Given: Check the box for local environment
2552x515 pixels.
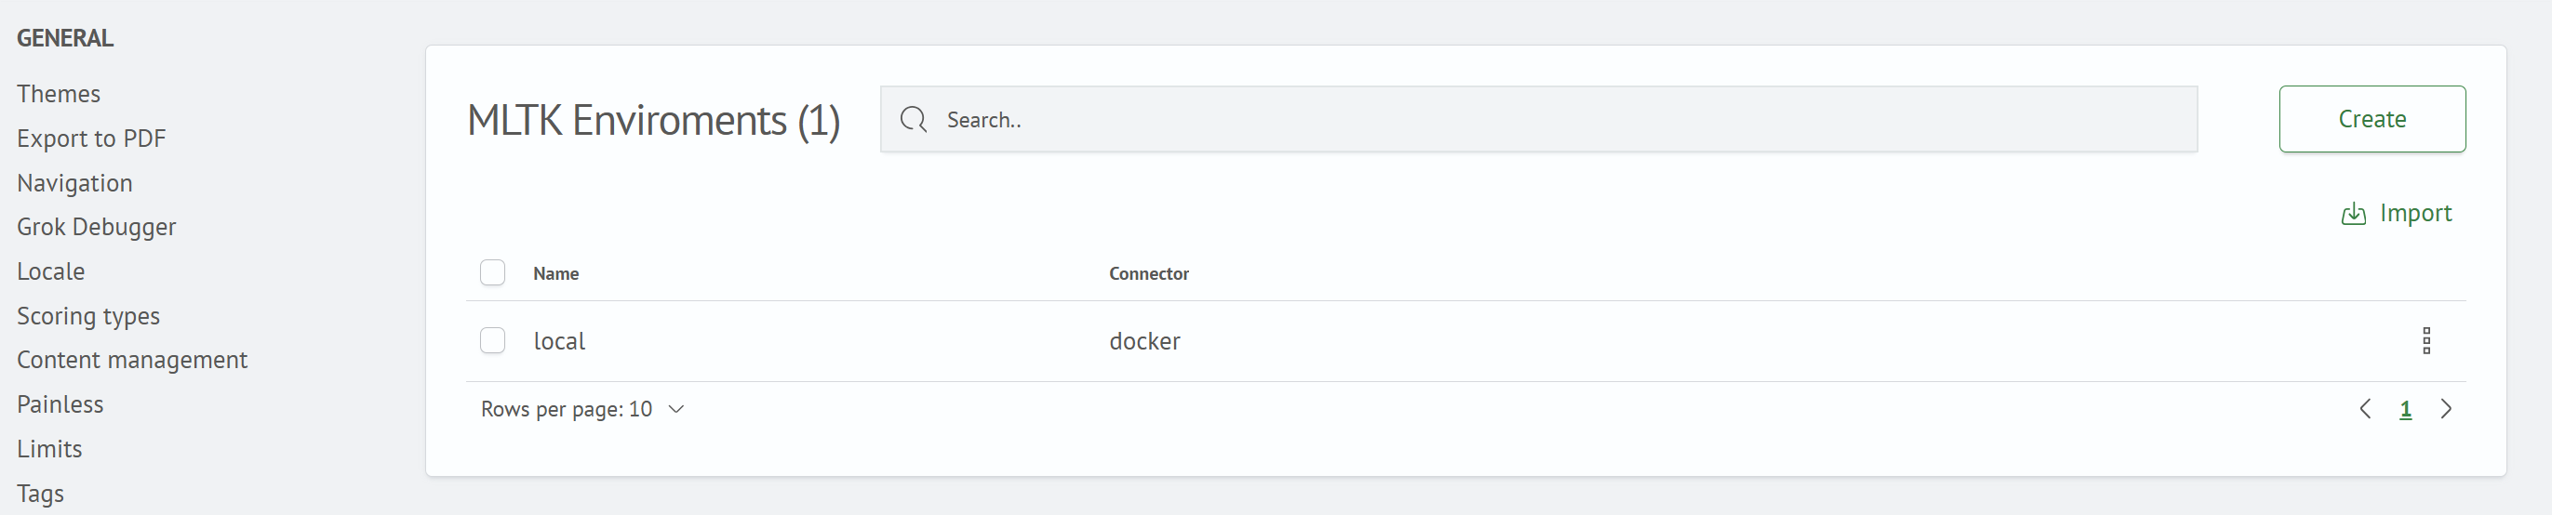Looking at the screenshot, I should [x=492, y=340].
